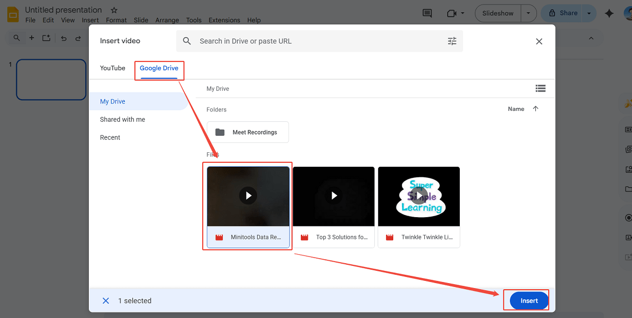Open the Meet Recordings folder
This screenshot has height=318, width=632.
[248, 132]
